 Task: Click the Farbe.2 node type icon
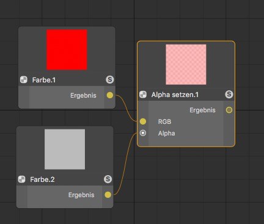point(21,179)
